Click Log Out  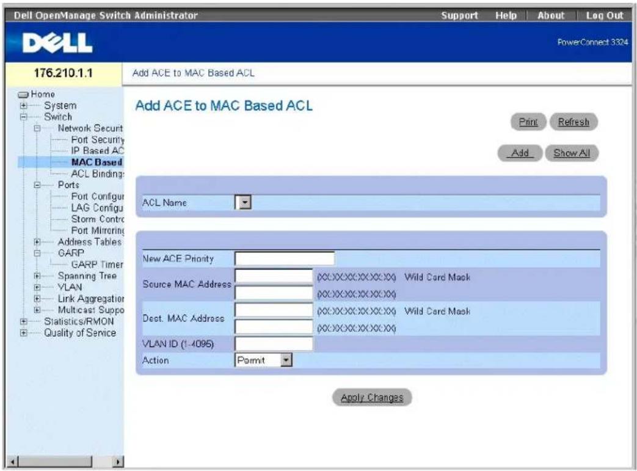tap(605, 15)
